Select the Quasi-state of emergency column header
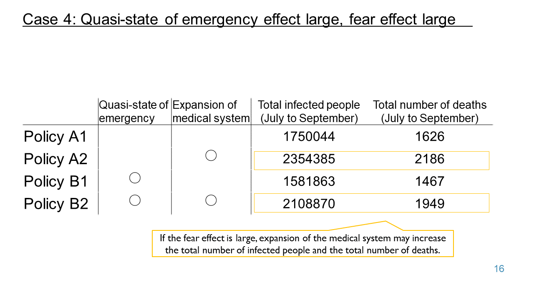 pos(134,112)
